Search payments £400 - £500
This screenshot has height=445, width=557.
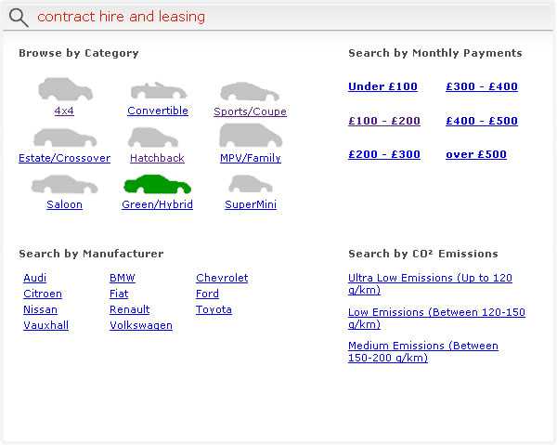point(482,121)
